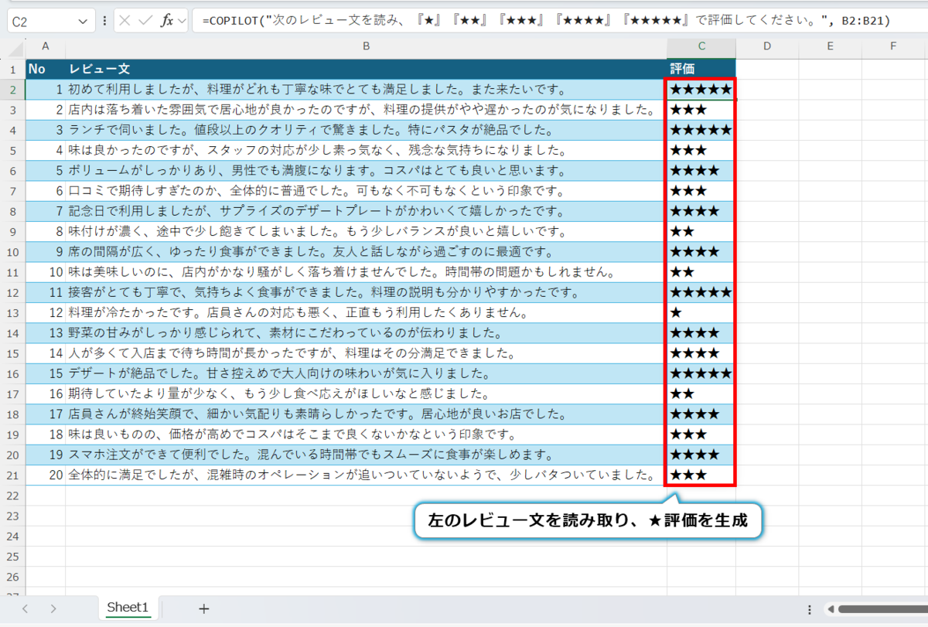
Task: Click the confirm checkmark in formula bar
Action: [x=145, y=21]
